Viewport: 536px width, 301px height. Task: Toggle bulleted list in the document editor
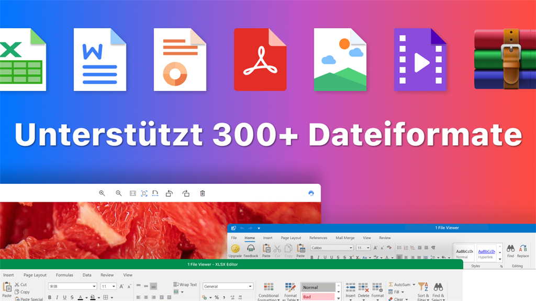[x=399, y=248]
